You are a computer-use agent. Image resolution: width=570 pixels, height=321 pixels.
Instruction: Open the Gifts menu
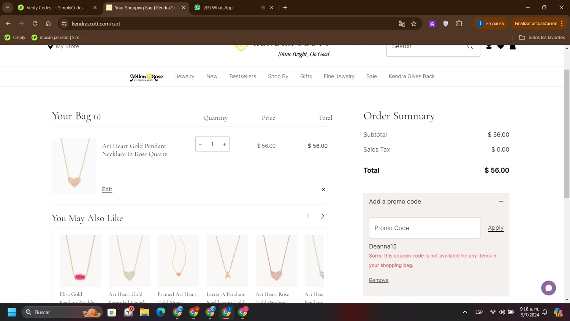click(x=306, y=76)
